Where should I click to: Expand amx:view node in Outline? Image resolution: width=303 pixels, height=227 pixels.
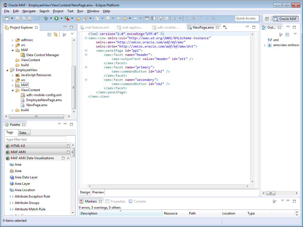[x=265, y=45]
